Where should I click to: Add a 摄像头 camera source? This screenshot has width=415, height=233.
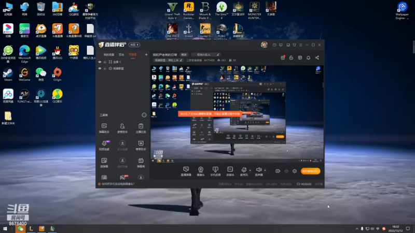[201, 171]
